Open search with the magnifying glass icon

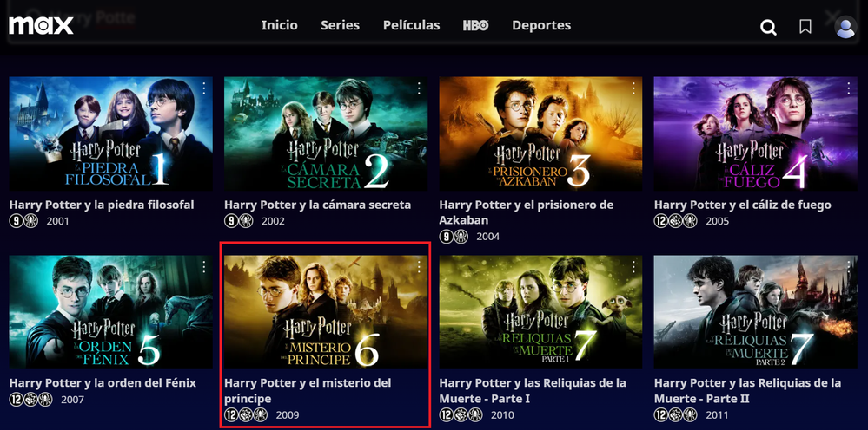click(768, 27)
